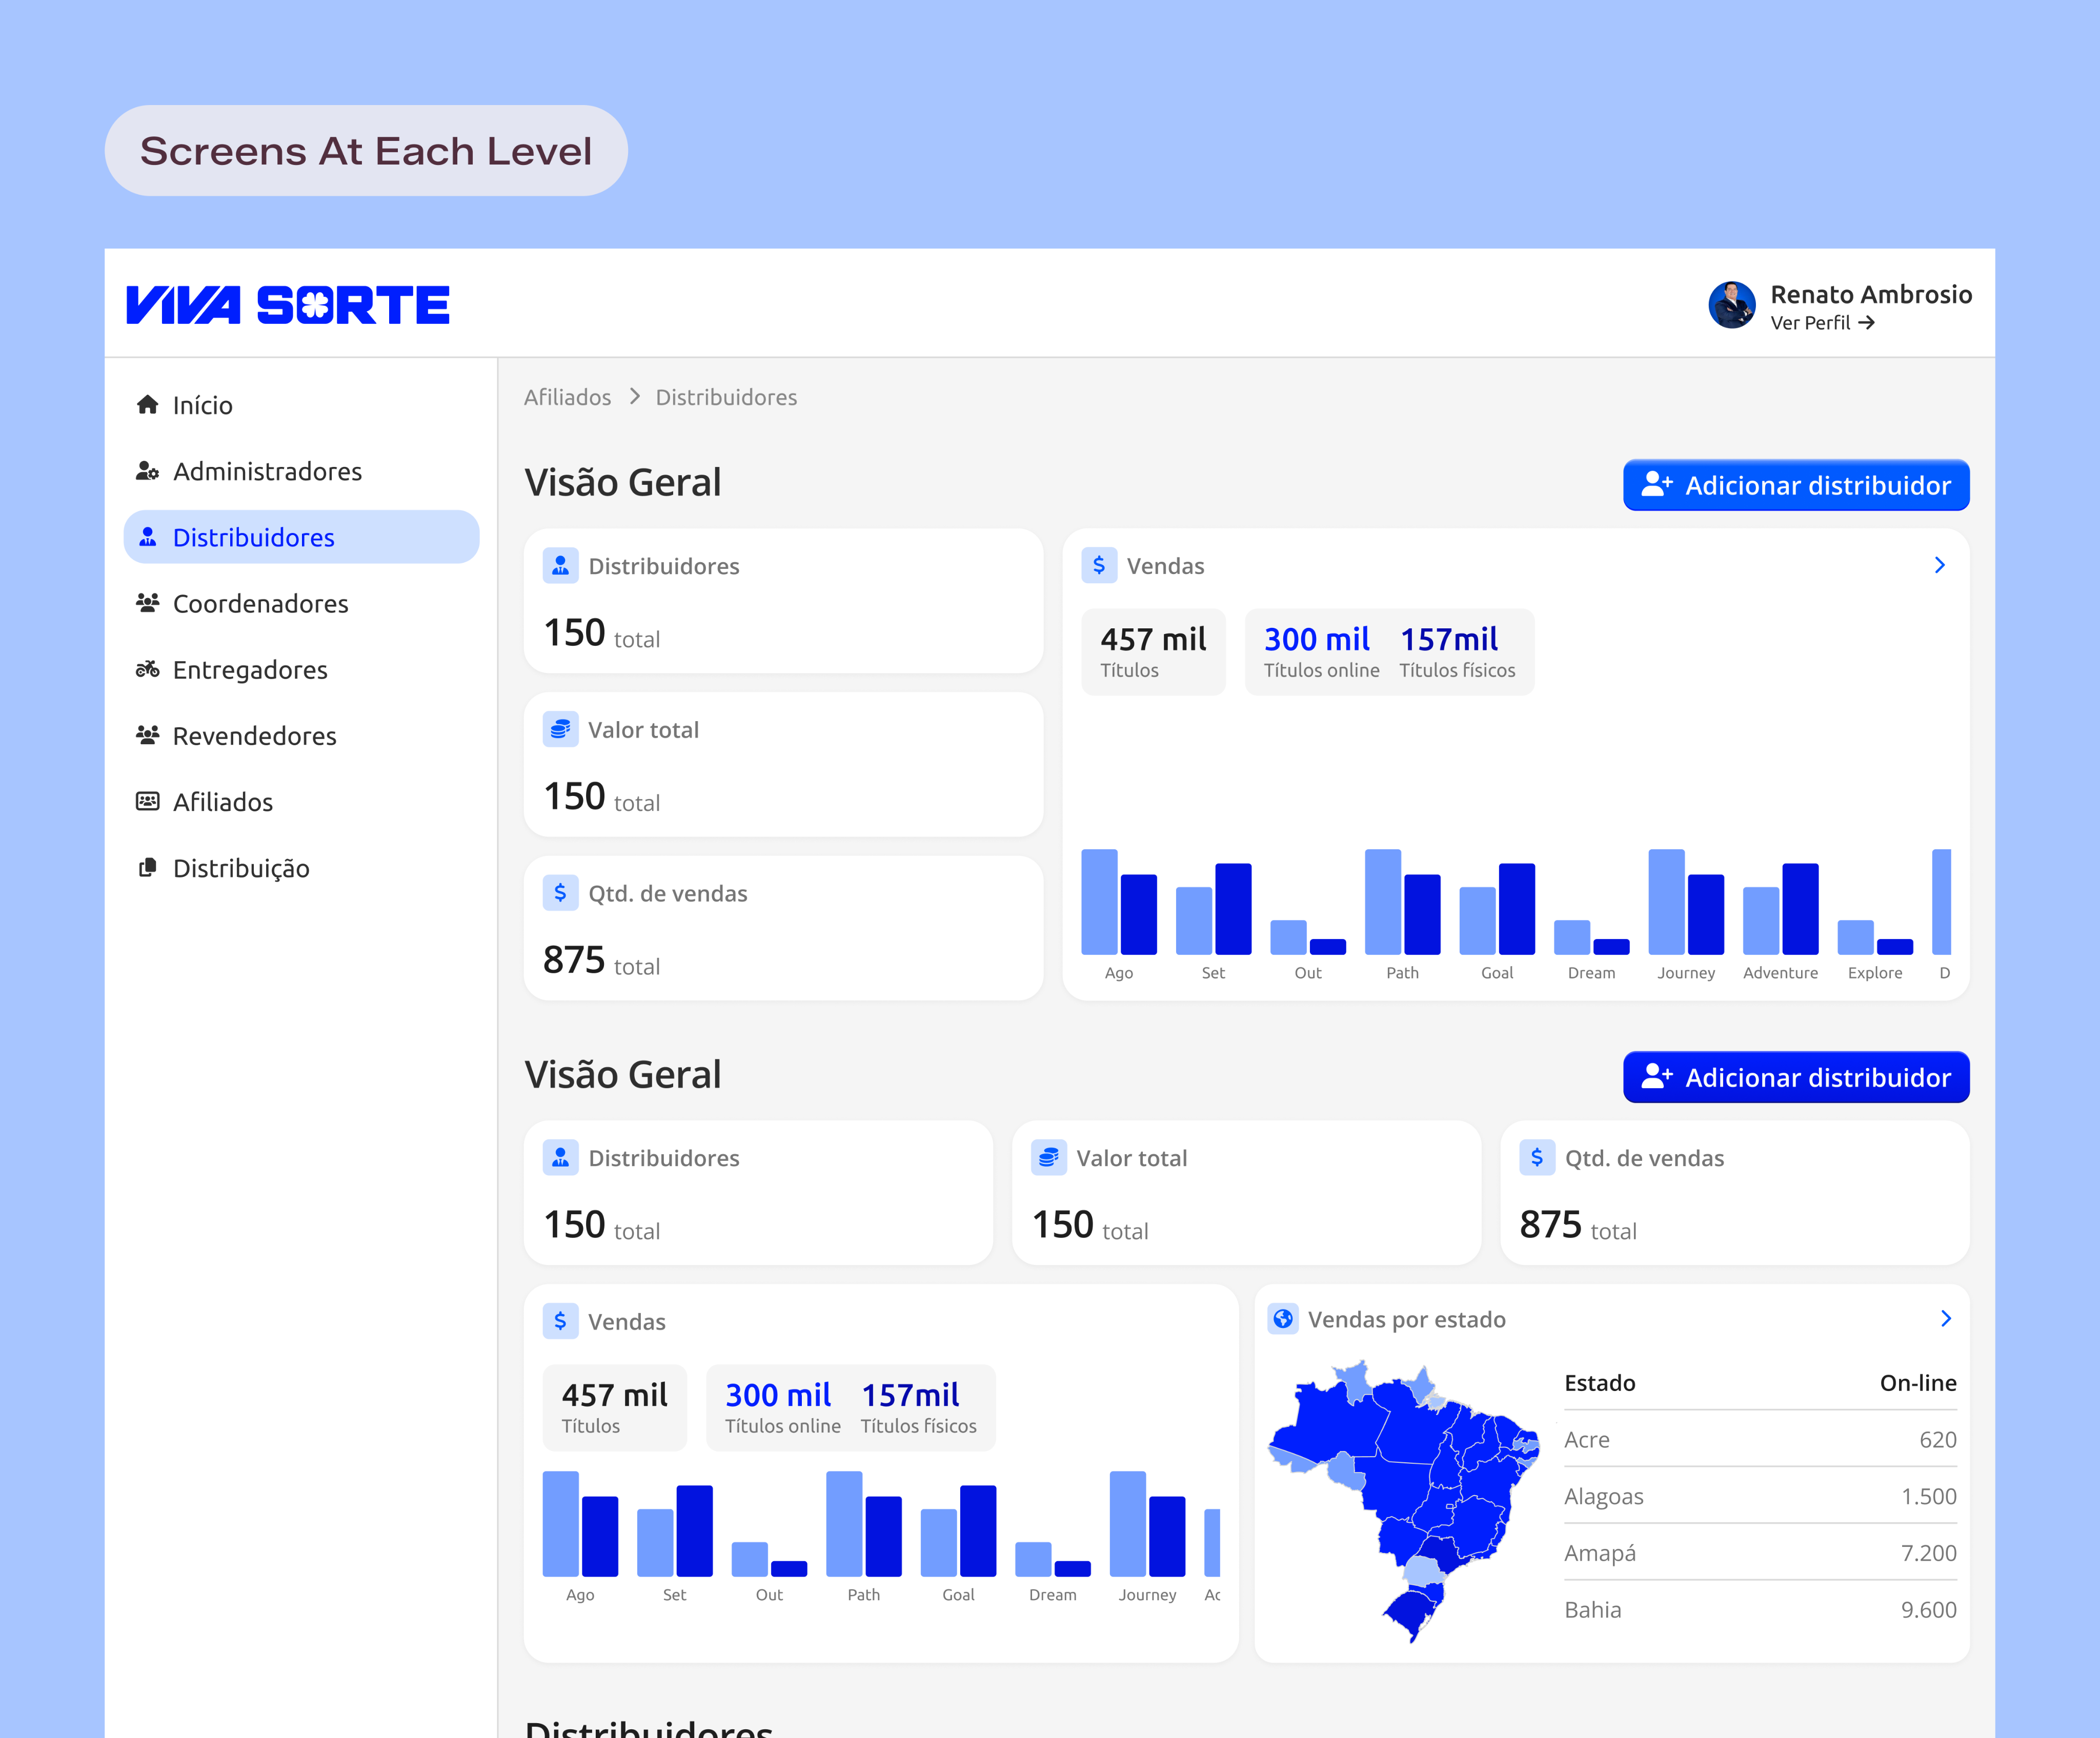Follow the Ver Perfil link

click(x=1822, y=323)
